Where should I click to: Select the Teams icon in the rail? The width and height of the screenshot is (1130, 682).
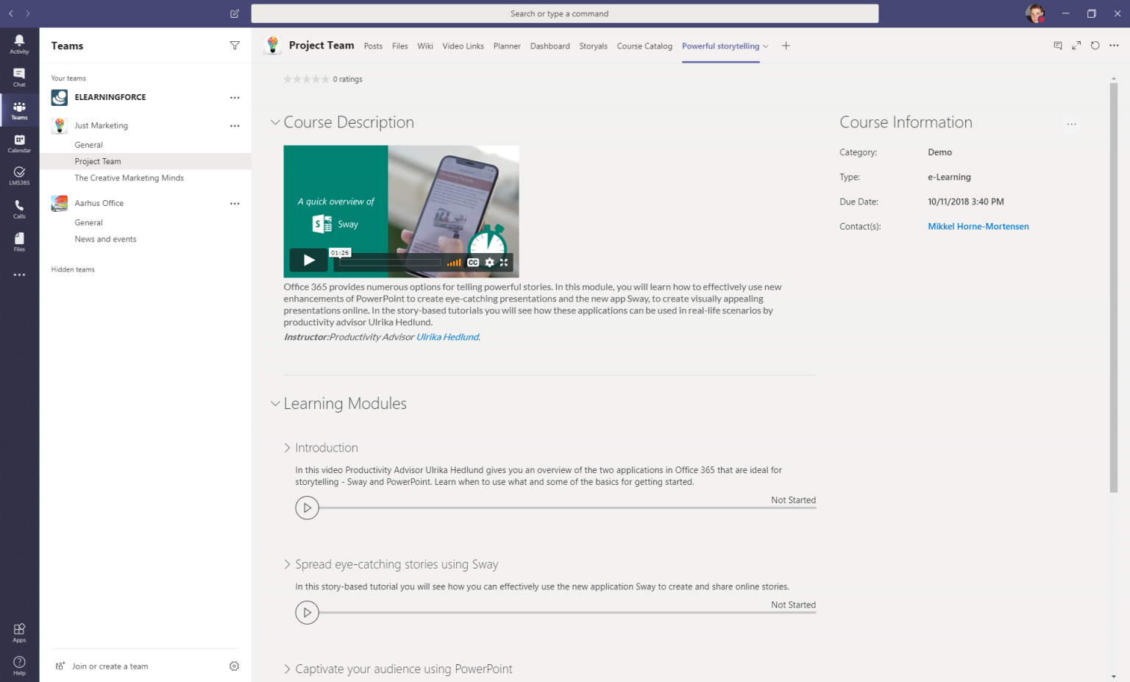point(19,110)
